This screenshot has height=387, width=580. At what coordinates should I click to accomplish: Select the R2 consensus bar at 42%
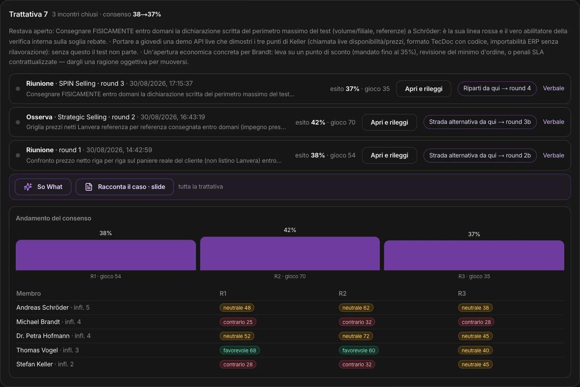[290, 253]
